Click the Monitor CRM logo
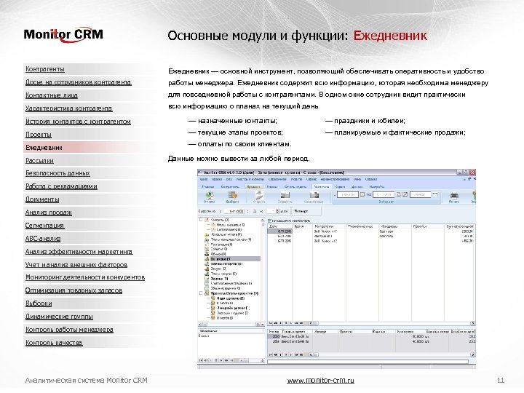Screen dimensions: 524x393 pyautogui.click(x=63, y=35)
